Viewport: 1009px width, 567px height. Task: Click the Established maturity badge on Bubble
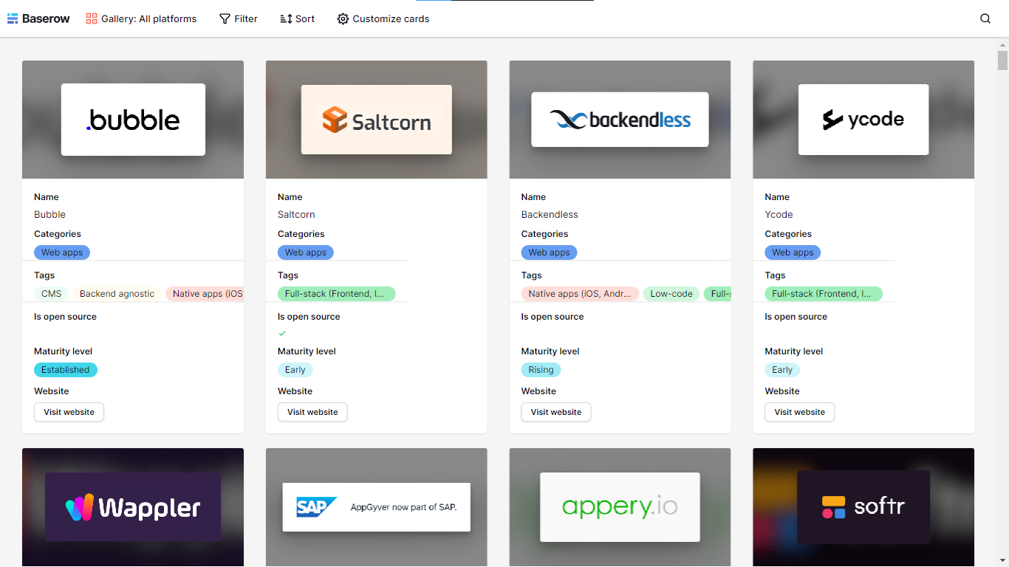point(66,370)
